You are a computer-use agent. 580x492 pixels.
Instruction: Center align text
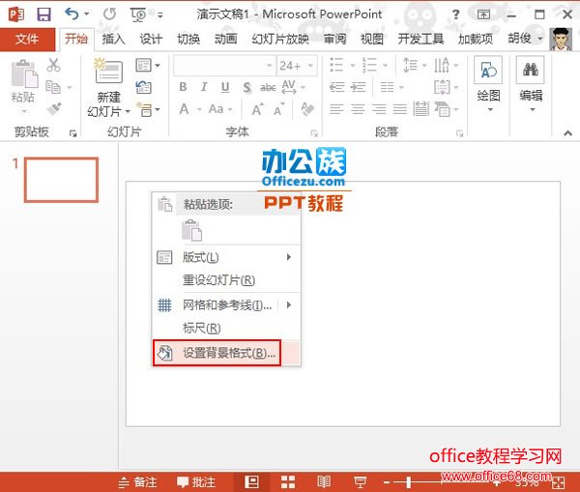tap(358, 109)
